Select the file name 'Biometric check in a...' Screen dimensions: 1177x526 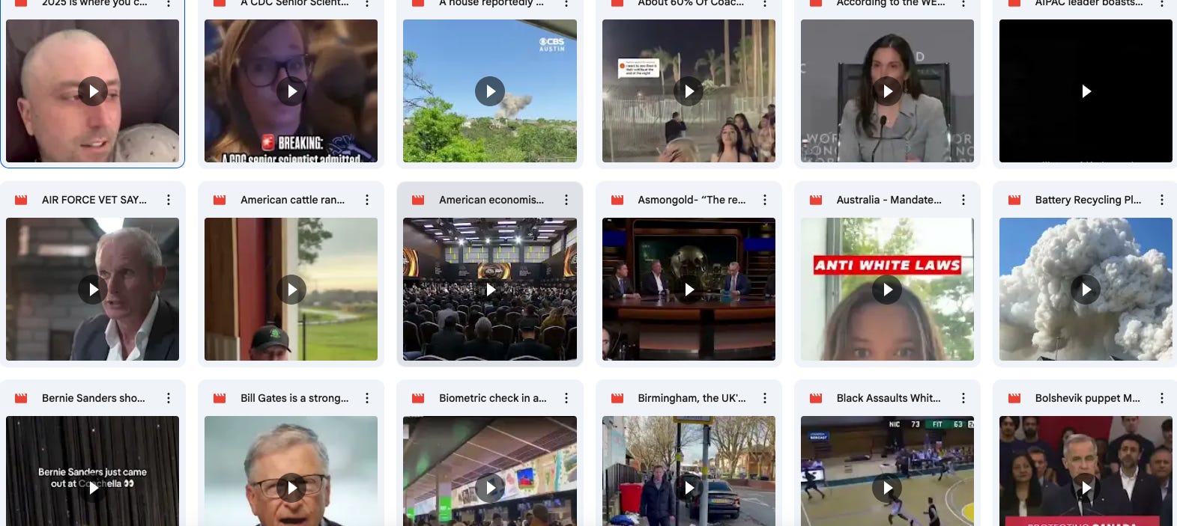coord(493,398)
